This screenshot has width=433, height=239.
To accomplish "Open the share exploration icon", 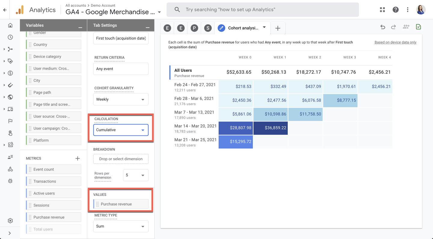I will pos(406,27).
